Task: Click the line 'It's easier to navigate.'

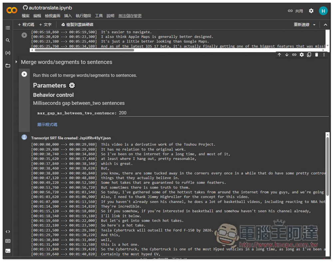Action: tap(126, 32)
